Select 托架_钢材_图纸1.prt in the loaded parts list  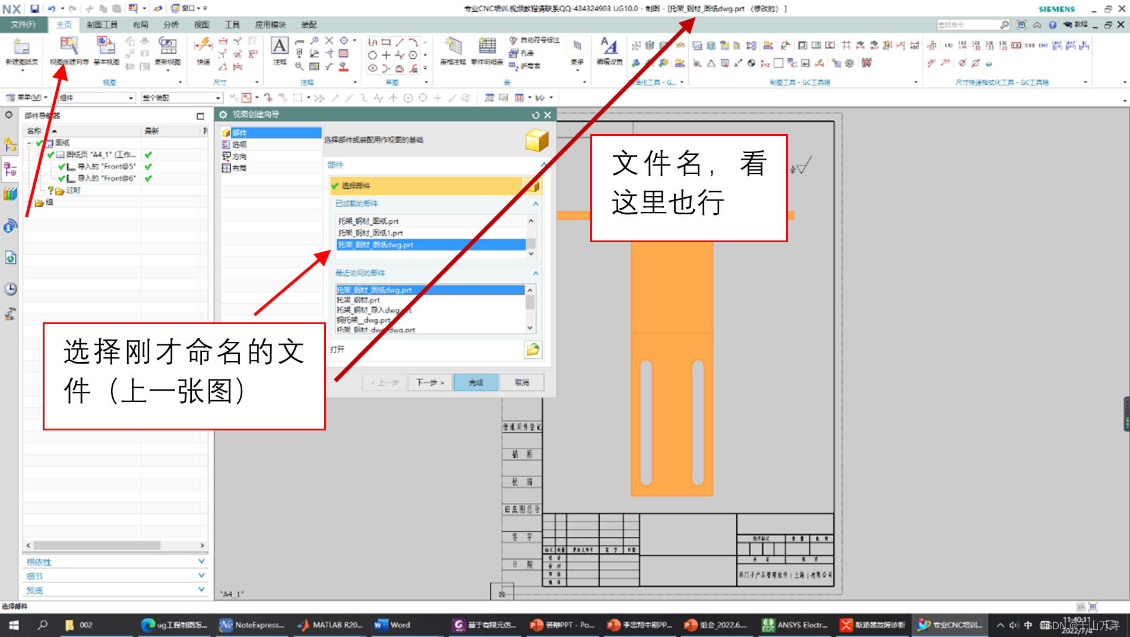371,233
